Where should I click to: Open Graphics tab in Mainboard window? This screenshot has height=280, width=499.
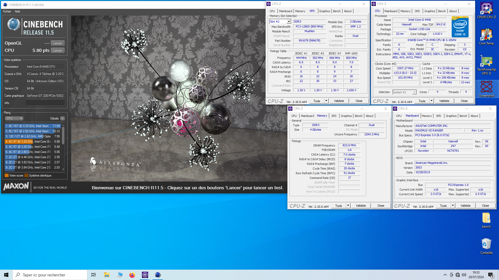(x=451, y=116)
